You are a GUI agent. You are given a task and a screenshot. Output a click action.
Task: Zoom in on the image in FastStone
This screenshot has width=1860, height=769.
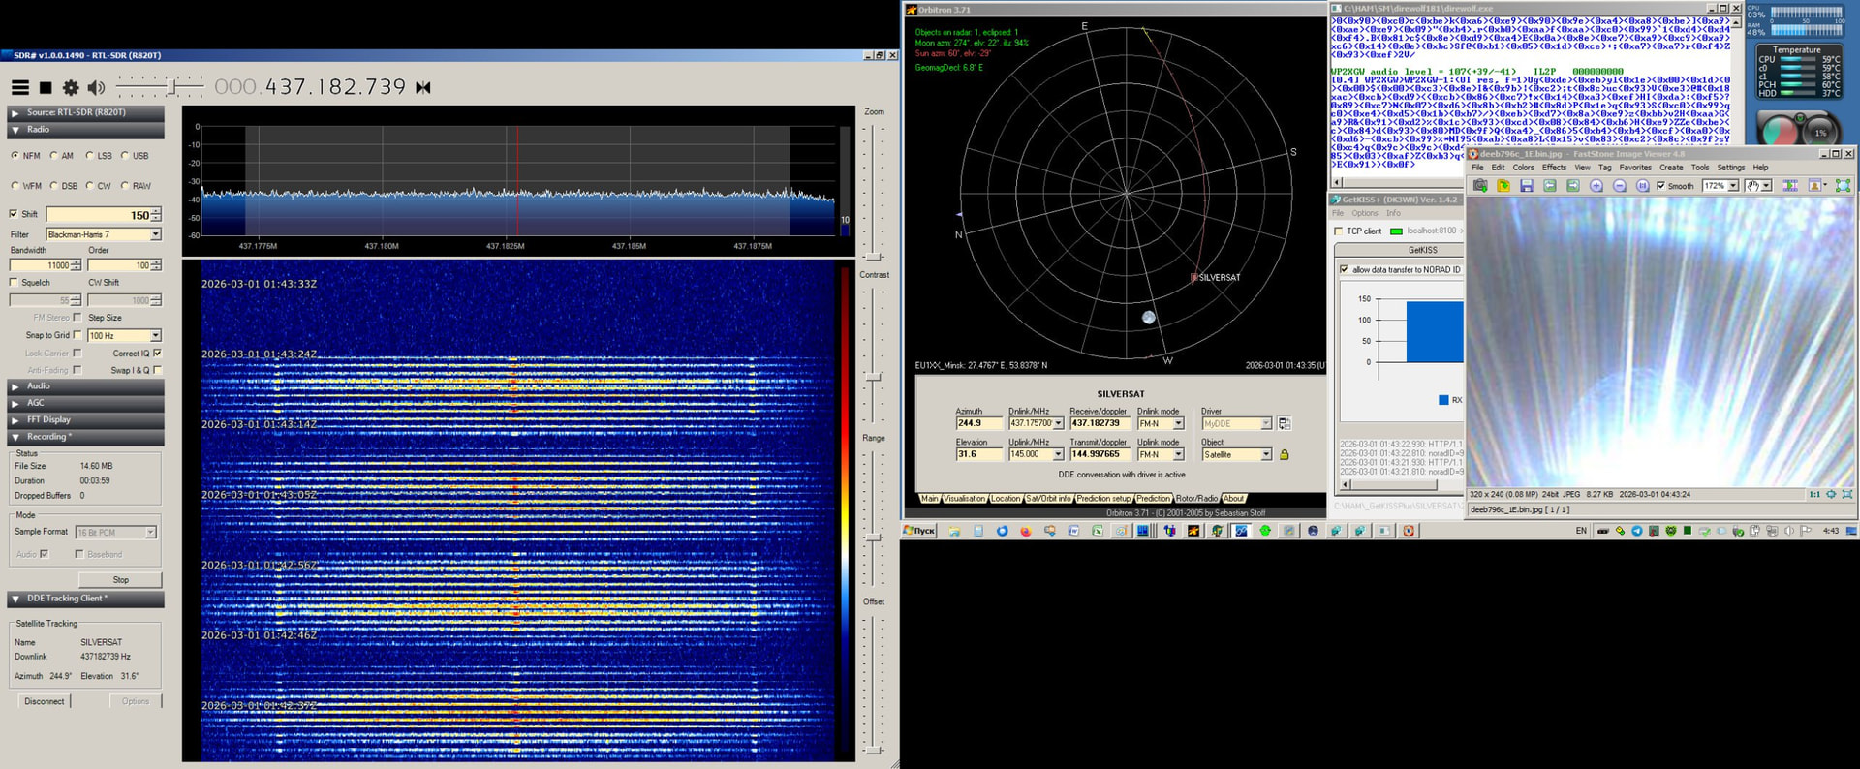tap(1596, 186)
